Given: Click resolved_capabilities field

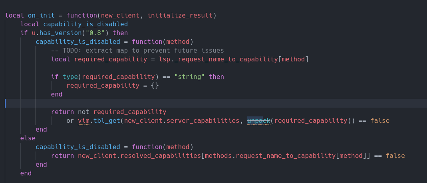Looking at the screenshot, I should (161, 155).
